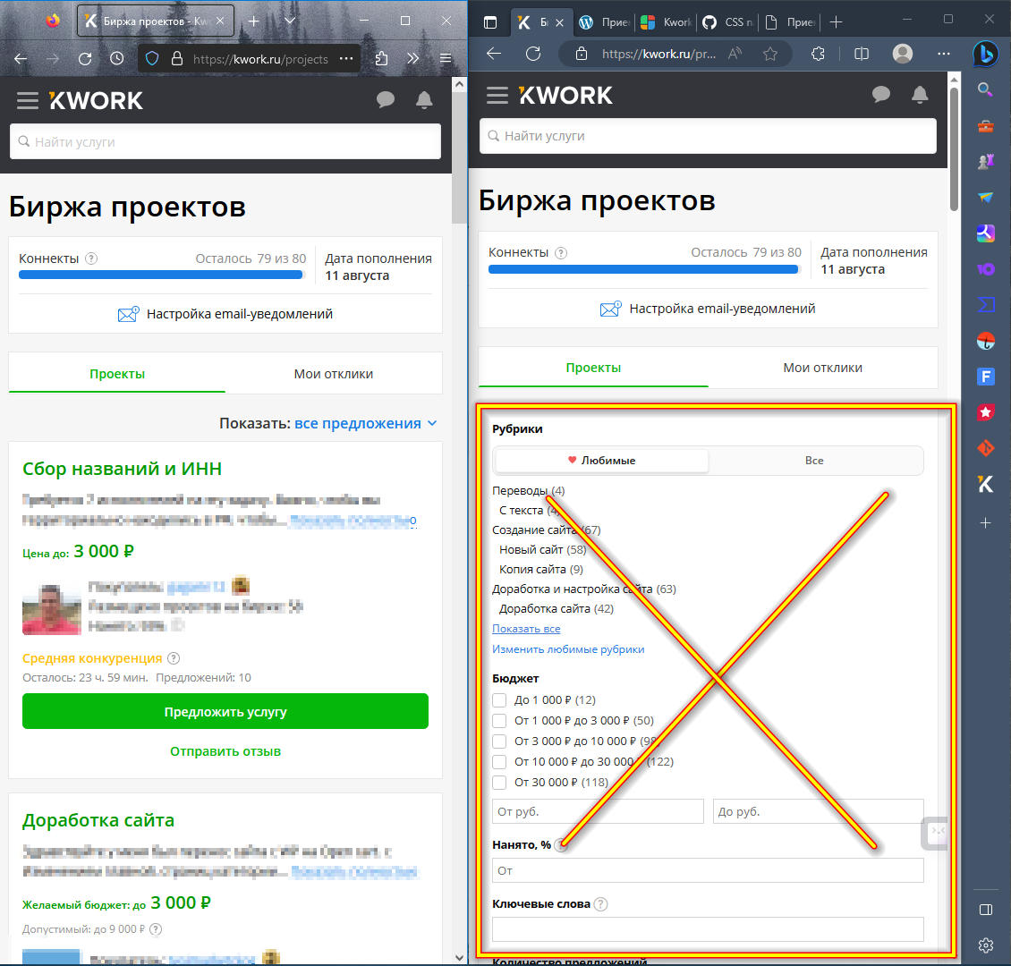The image size is (1011, 966).
Task: Open the three-dot page actions in Firefox address bar
Action: coord(346,59)
